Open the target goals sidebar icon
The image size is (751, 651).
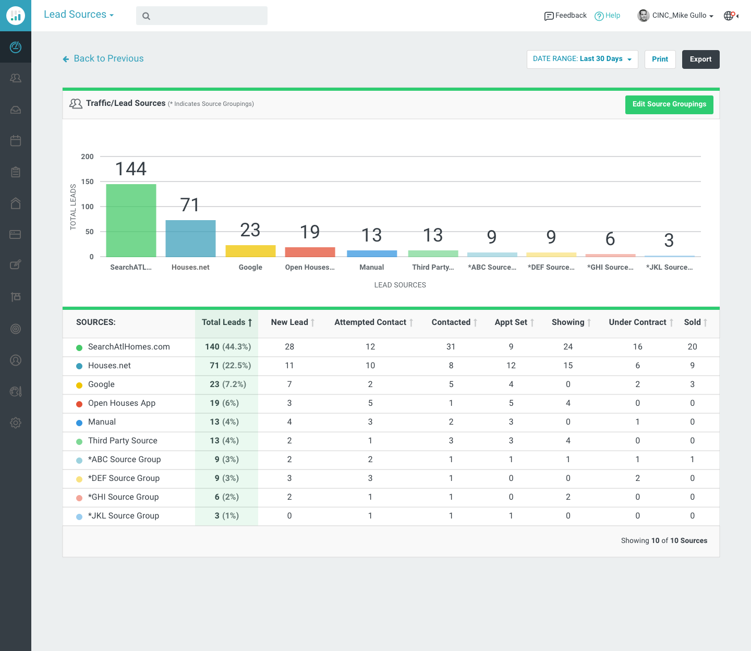tap(16, 329)
